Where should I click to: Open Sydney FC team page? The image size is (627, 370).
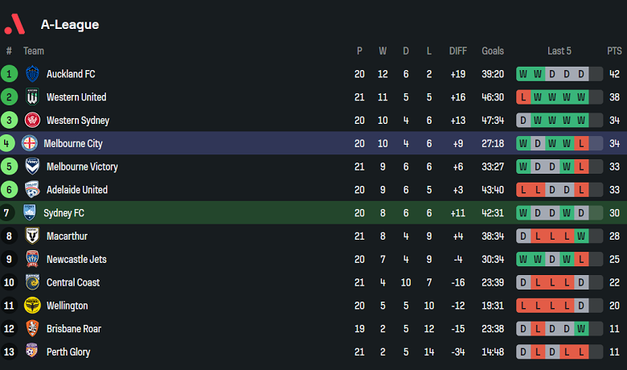coord(64,213)
